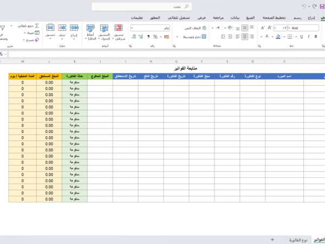
Task: Click the Insert cells (إدراج) icon
Action: click(74, 28)
